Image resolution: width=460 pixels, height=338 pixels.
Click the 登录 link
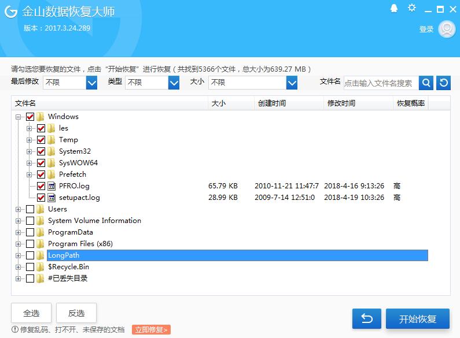coord(426,29)
